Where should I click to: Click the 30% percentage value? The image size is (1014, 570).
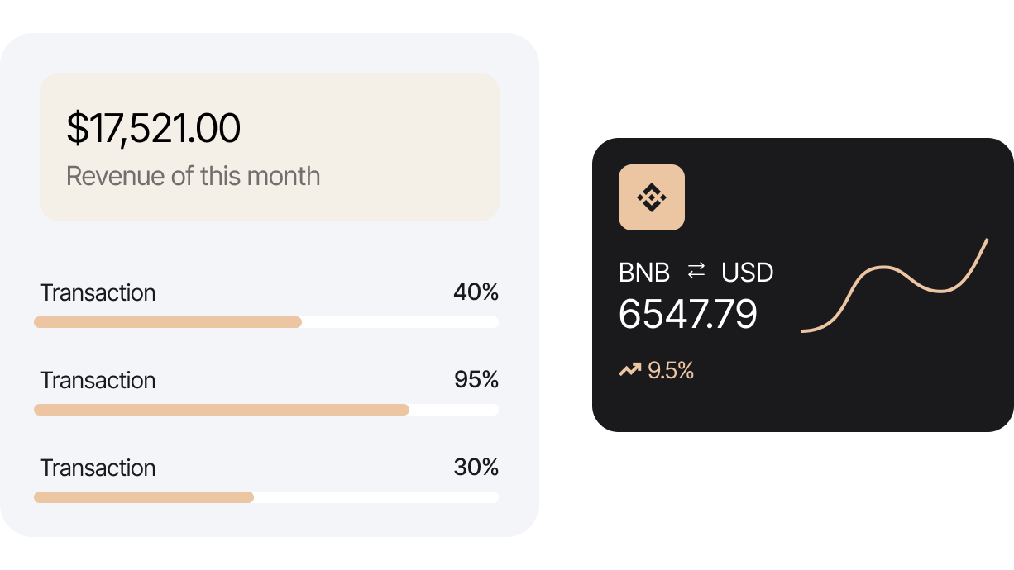coord(476,468)
